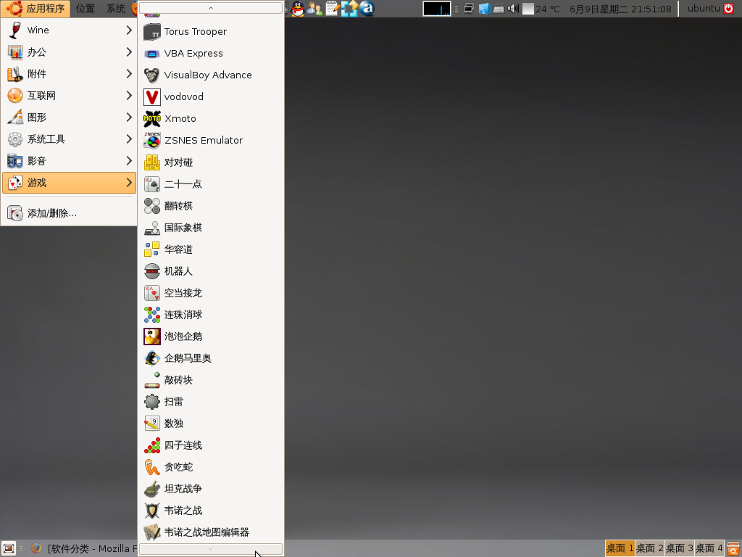Open 韦诺之战地图编辑器
The image size is (742, 557).
[x=211, y=532]
